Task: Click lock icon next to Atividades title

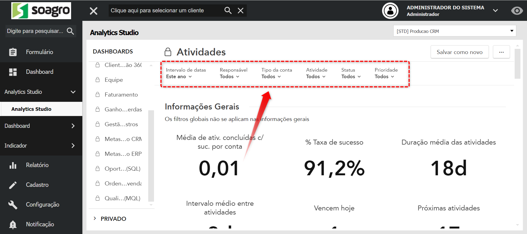Action: [x=168, y=52]
